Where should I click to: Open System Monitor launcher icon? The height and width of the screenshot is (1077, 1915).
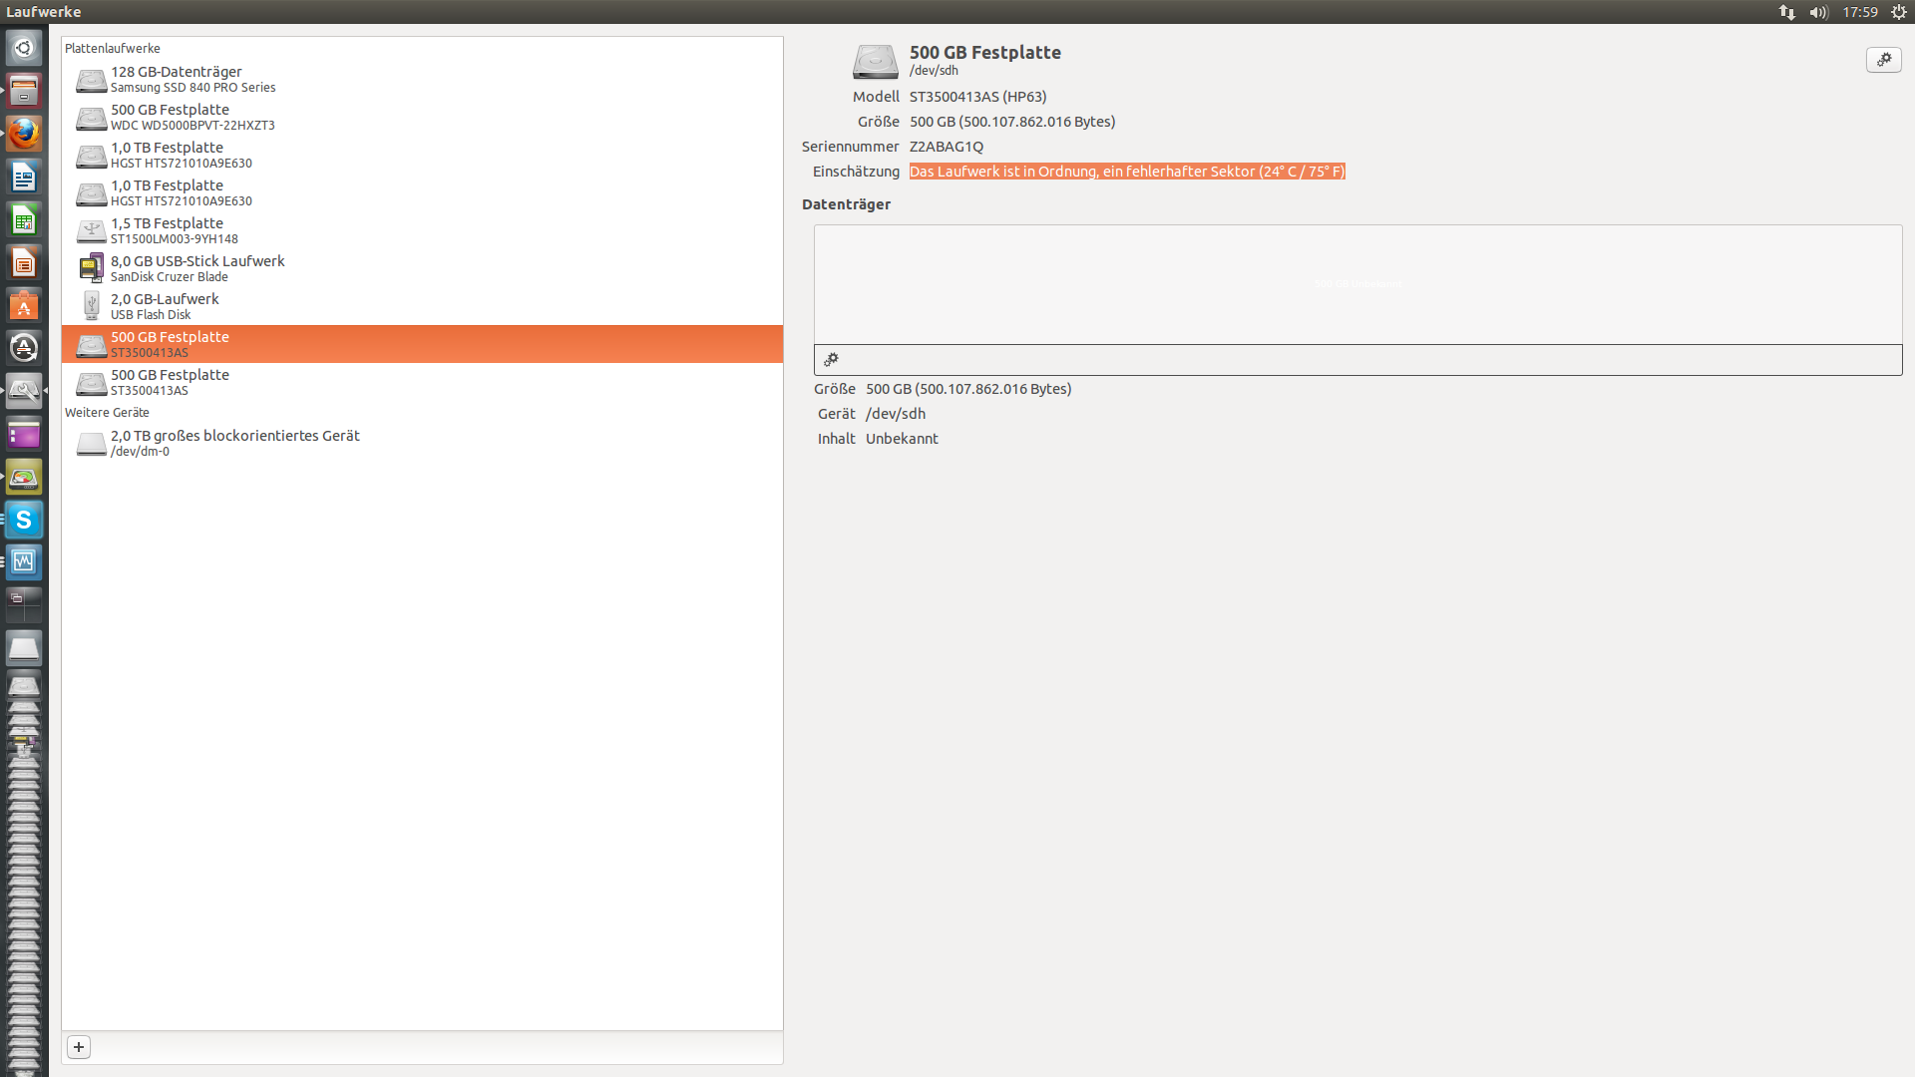[x=24, y=561]
